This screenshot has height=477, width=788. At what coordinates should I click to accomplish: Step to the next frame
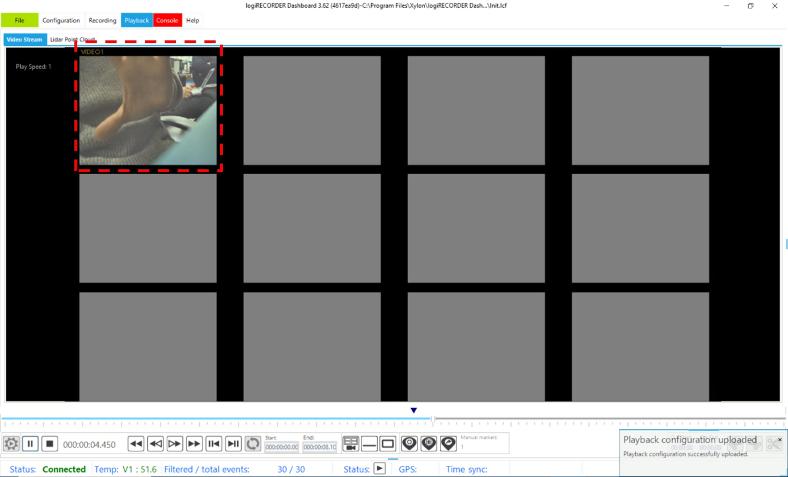click(233, 444)
